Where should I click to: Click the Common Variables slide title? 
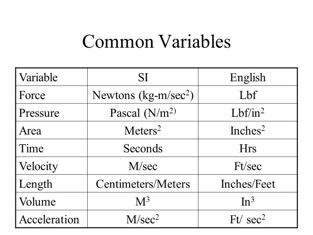coord(156,41)
